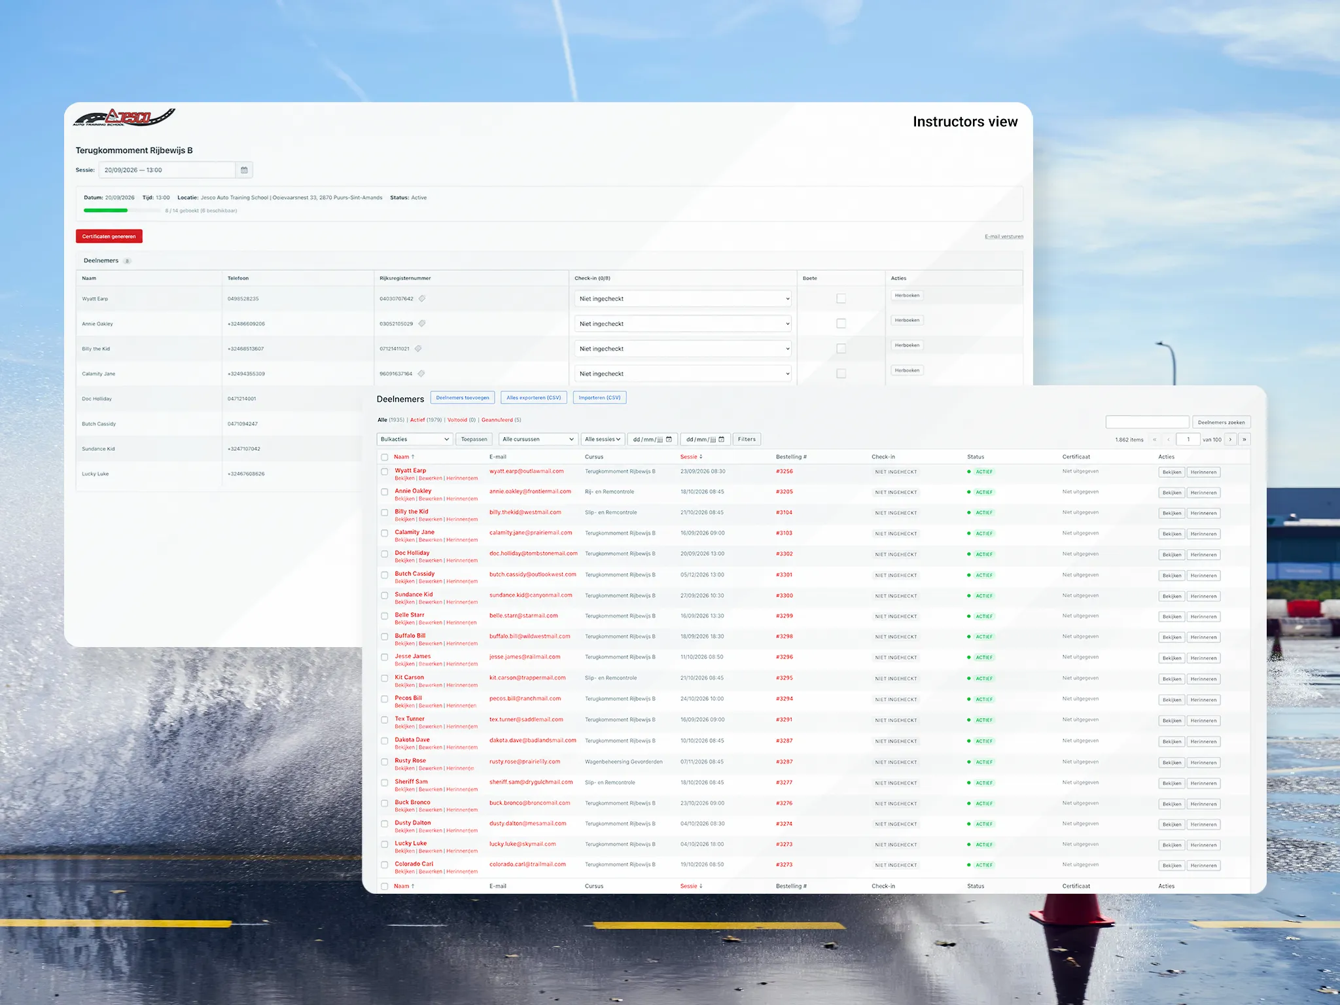Image resolution: width=1340 pixels, height=1005 pixels.
Task: Tick the Boete checkbox for Wyatt Earp
Action: pos(841,298)
